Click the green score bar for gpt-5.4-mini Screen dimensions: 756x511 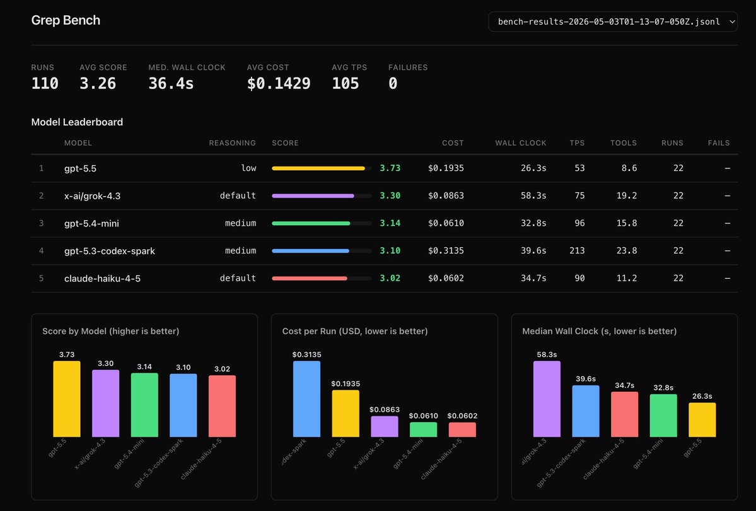tap(311, 223)
